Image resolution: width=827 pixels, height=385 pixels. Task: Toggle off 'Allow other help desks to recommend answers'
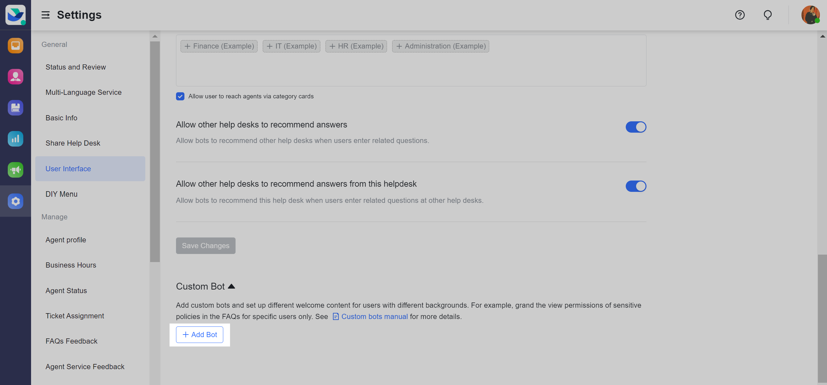[635, 127]
